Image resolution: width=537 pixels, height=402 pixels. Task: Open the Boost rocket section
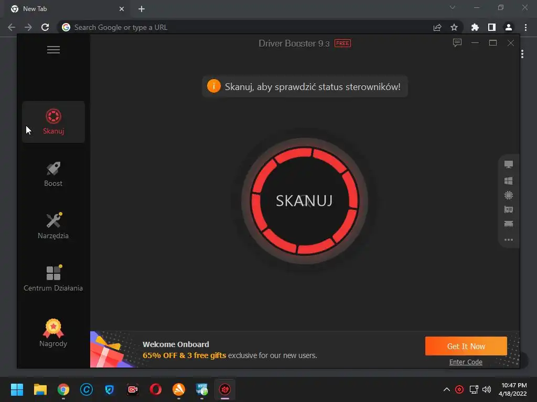(x=53, y=174)
